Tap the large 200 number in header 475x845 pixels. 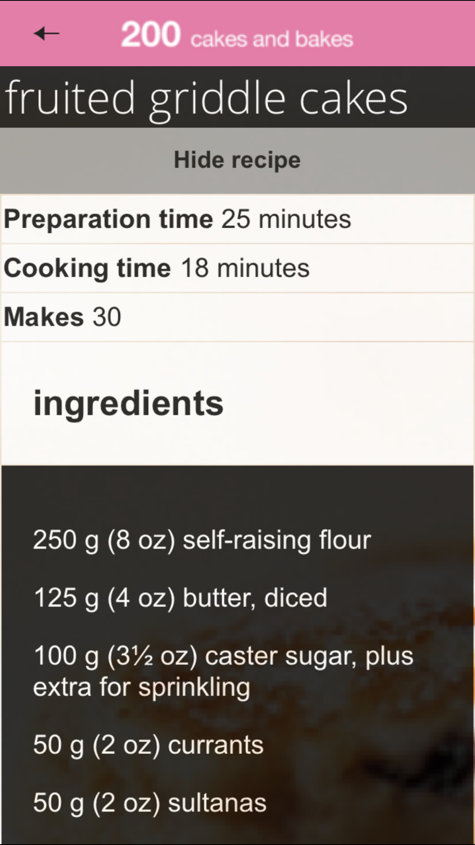tap(151, 35)
